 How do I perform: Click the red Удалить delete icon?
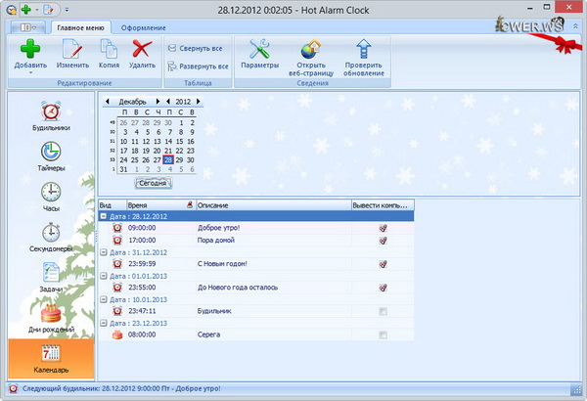coord(142,49)
